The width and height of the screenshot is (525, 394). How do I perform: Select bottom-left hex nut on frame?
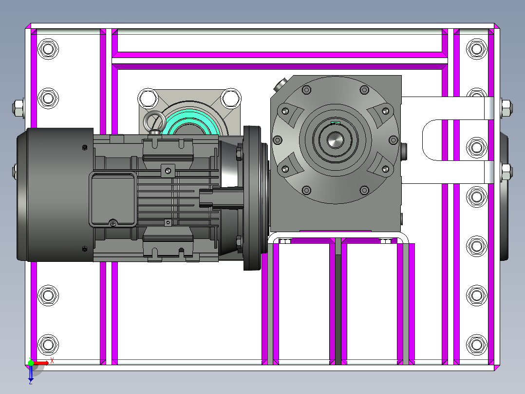click(x=48, y=344)
